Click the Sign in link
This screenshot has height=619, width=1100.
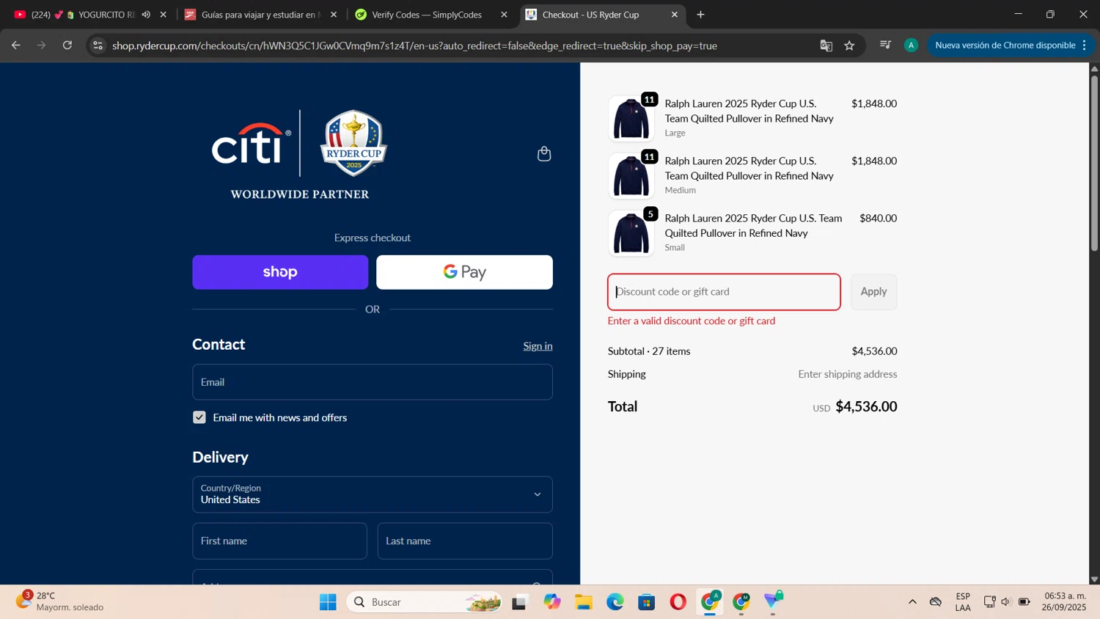tap(538, 346)
